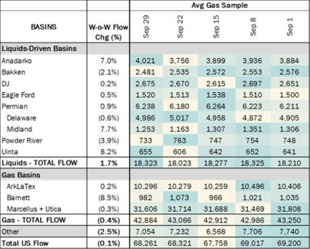The width and height of the screenshot is (310, 249).
Task: Select the Total US Flow value 69,200
Action: (289, 243)
